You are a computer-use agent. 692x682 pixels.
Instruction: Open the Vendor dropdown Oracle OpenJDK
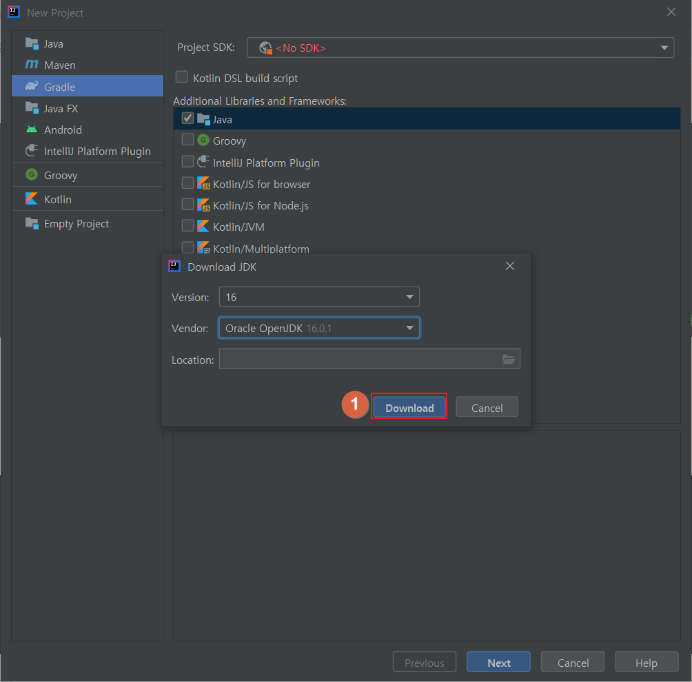[319, 328]
